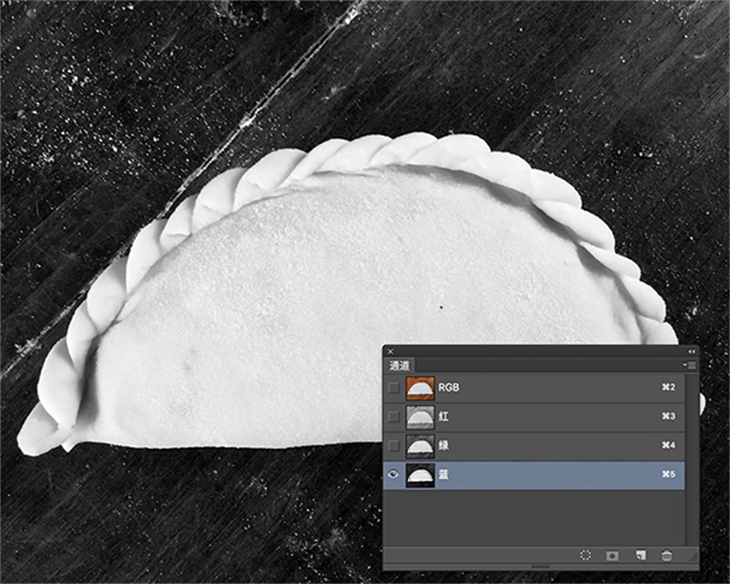Show the RGB composite channel visibility

[393, 388]
